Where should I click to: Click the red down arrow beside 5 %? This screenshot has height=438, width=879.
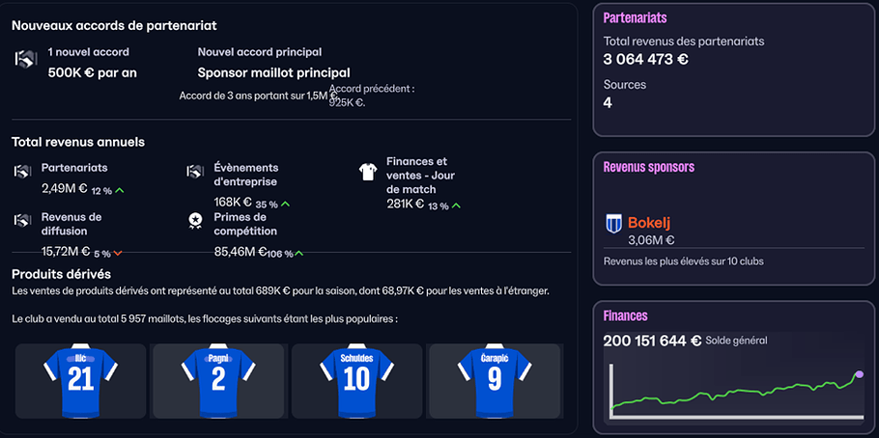118,254
